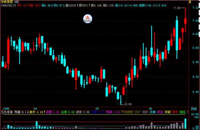The height and width of the screenshot is (130, 200).
Task: Click the tallest cyan volume bar at far right
Action: point(185,124)
